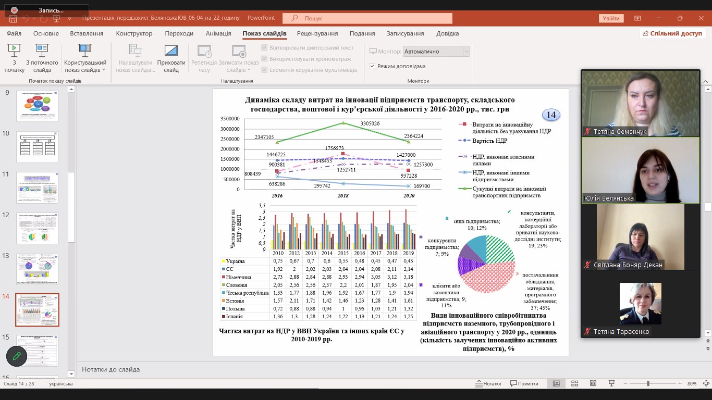Screen dimensions: 712x400
Task: Open the Переходи ribbon tab
Action: tap(179, 33)
